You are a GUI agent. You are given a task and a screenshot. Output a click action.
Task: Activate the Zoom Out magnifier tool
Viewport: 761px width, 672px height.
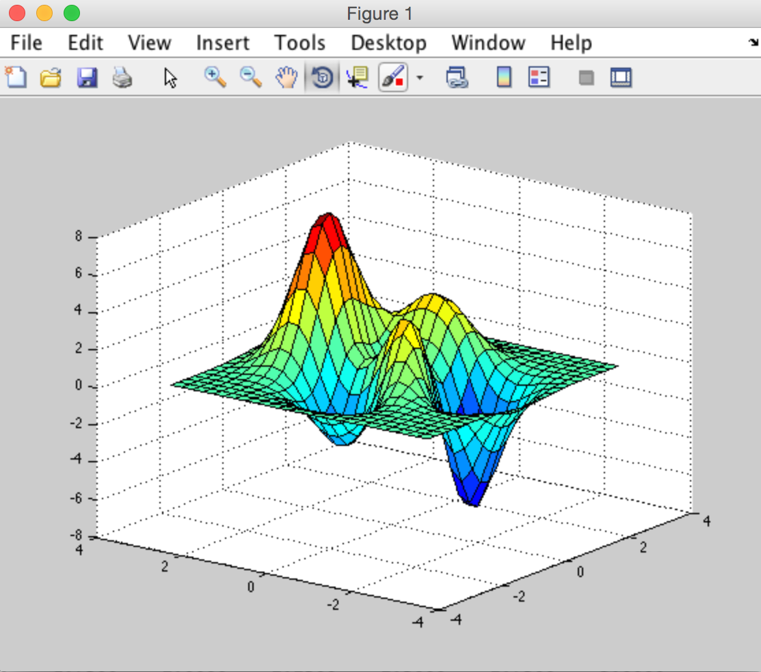tap(251, 78)
